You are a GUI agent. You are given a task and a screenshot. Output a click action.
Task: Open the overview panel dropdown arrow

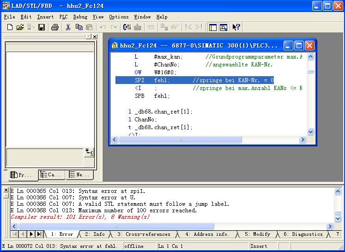click(x=89, y=36)
